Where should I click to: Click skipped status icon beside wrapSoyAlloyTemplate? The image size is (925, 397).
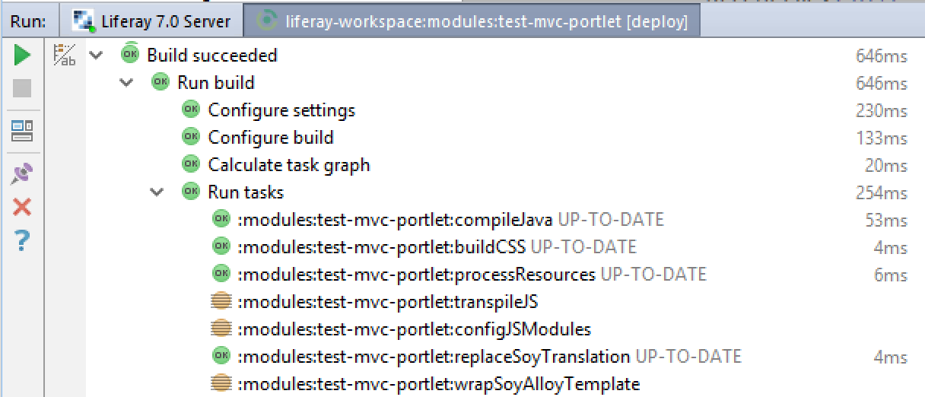(221, 384)
